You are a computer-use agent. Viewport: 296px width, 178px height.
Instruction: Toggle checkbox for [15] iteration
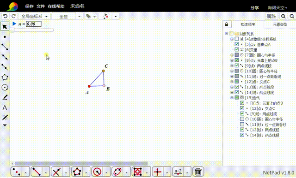(236, 98)
